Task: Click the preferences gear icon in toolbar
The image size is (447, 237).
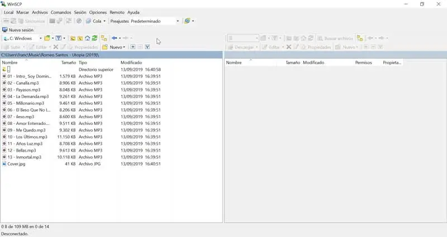Action: (x=79, y=21)
